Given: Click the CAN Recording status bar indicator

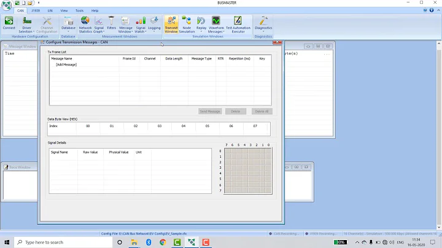Looking at the screenshot, I should coord(283,234).
